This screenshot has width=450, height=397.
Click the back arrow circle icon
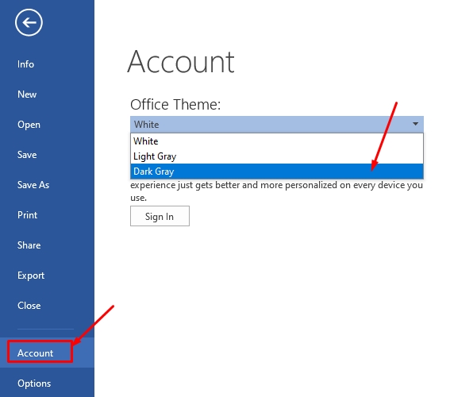[x=29, y=22]
